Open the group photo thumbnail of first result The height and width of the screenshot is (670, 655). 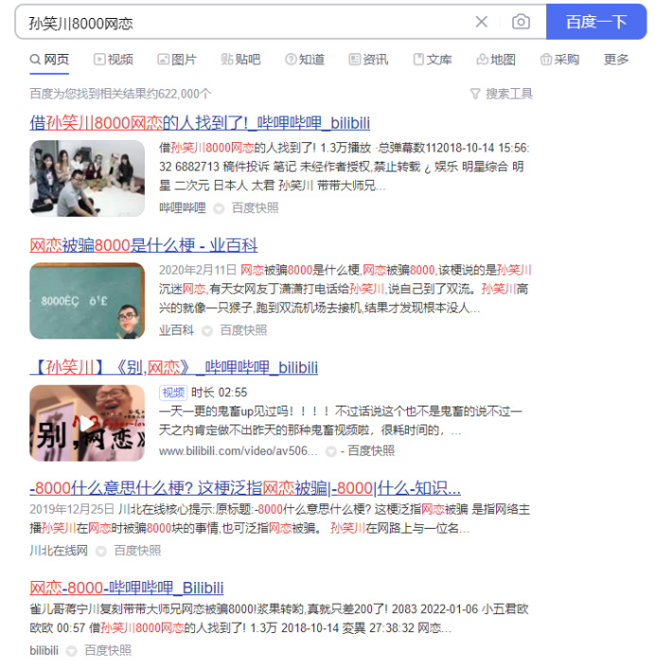pyautogui.click(x=87, y=178)
